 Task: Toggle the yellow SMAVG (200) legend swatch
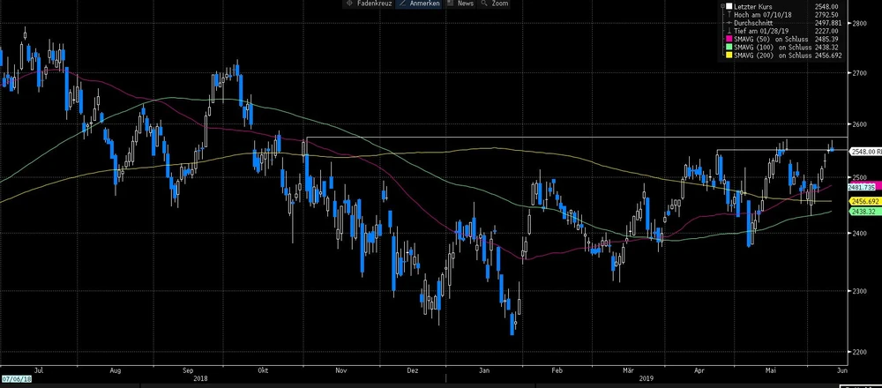pyautogui.click(x=729, y=55)
